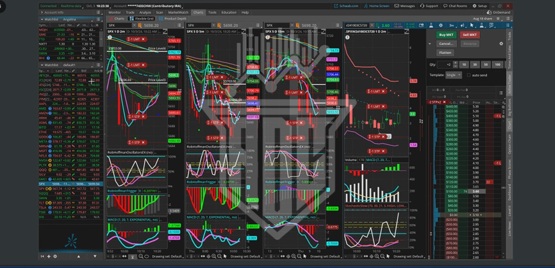Select the Product Depth sub-tab

click(x=173, y=19)
